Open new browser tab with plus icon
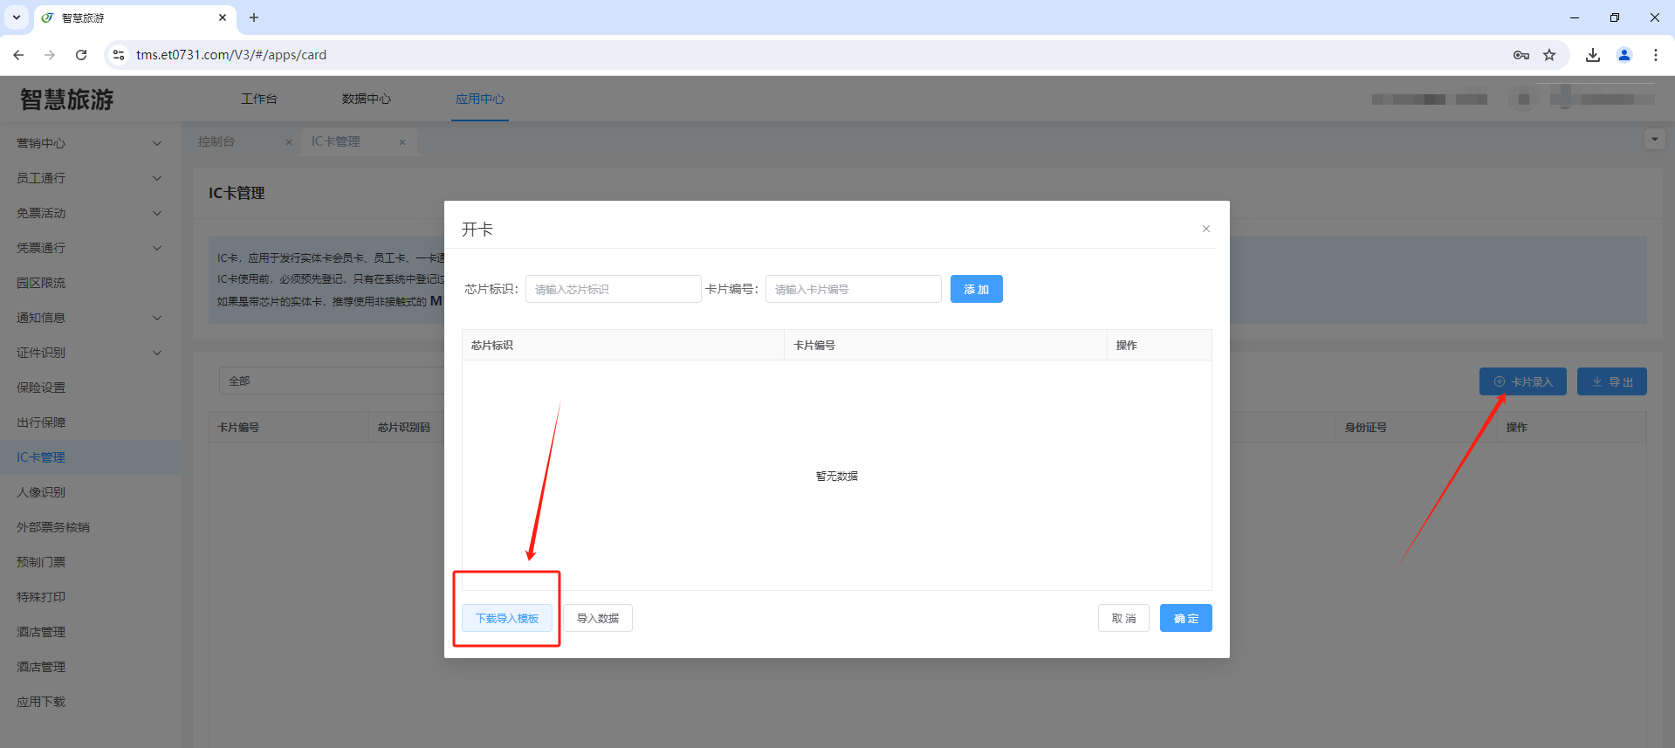 [254, 17]
